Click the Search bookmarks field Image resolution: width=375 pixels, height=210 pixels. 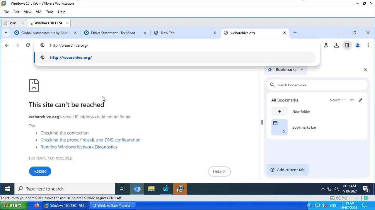(317, 85)
